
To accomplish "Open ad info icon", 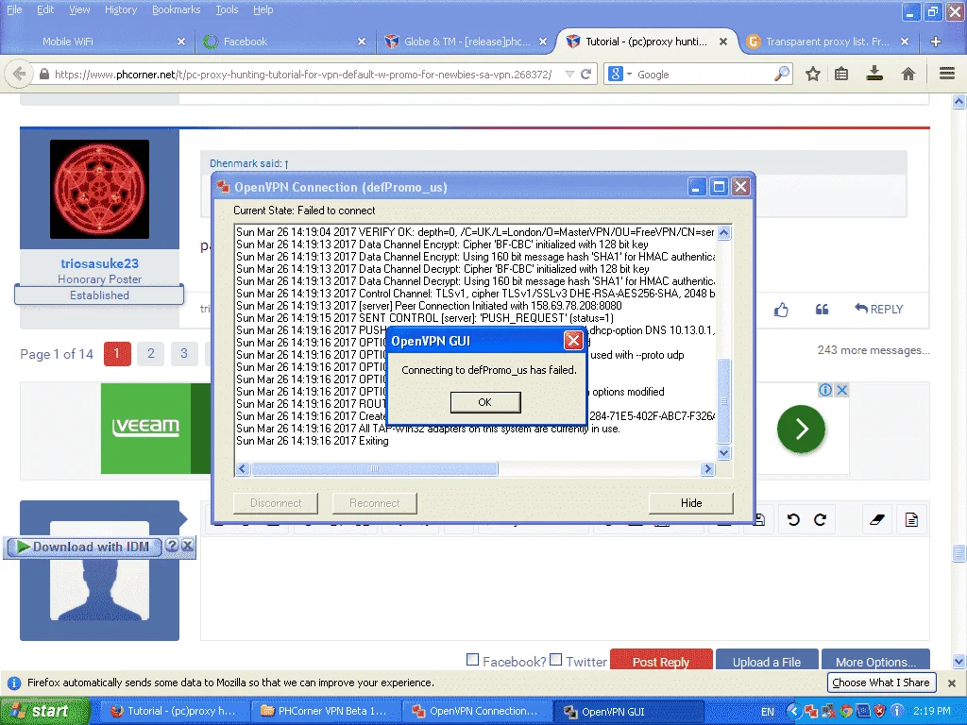I will (x=825, y=390).
